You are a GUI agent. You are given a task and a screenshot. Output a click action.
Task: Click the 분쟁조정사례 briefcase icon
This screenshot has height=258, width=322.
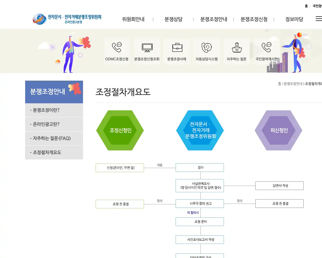tap(177, 48)
